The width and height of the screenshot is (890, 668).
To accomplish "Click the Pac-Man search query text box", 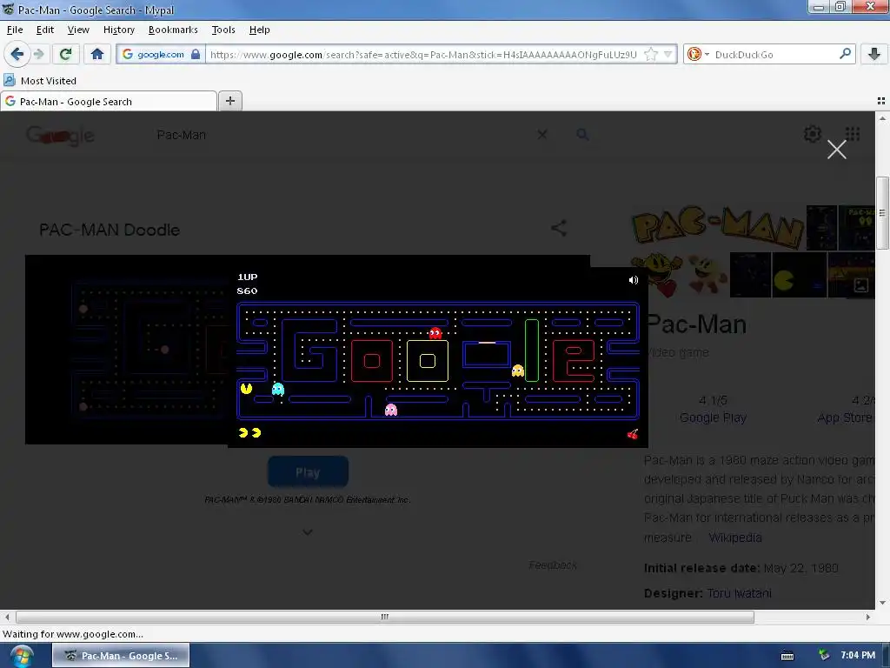I will [x=341, y=135].
